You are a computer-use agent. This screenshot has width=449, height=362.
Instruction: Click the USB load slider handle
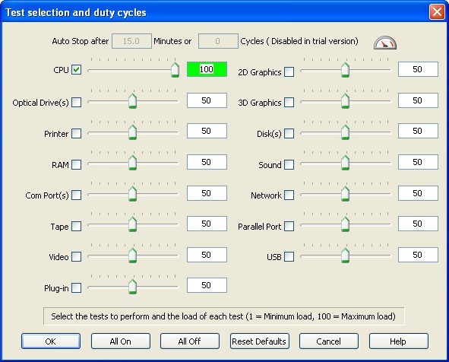(346, 256)
